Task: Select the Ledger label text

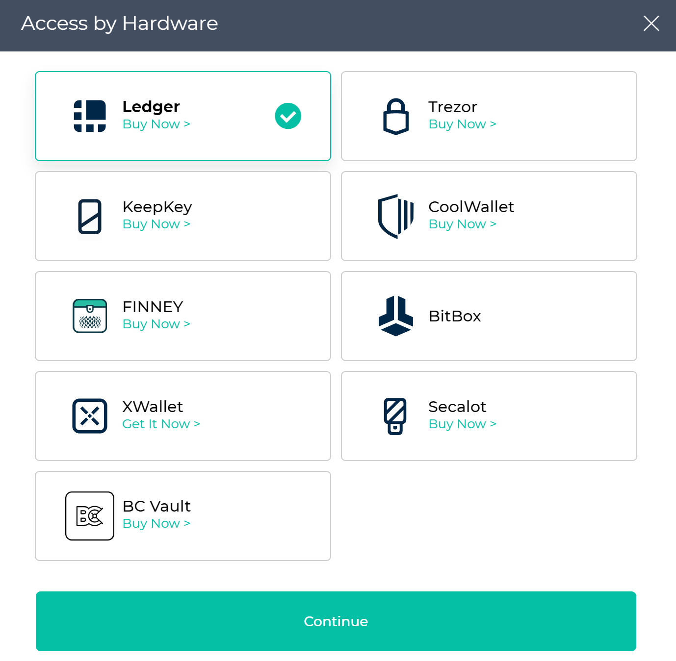Action: coord(151,107)
